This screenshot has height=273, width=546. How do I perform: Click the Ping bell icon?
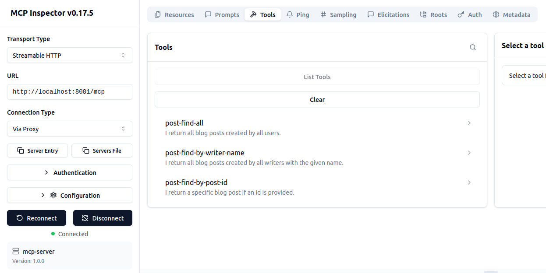[x=290, y=15]
